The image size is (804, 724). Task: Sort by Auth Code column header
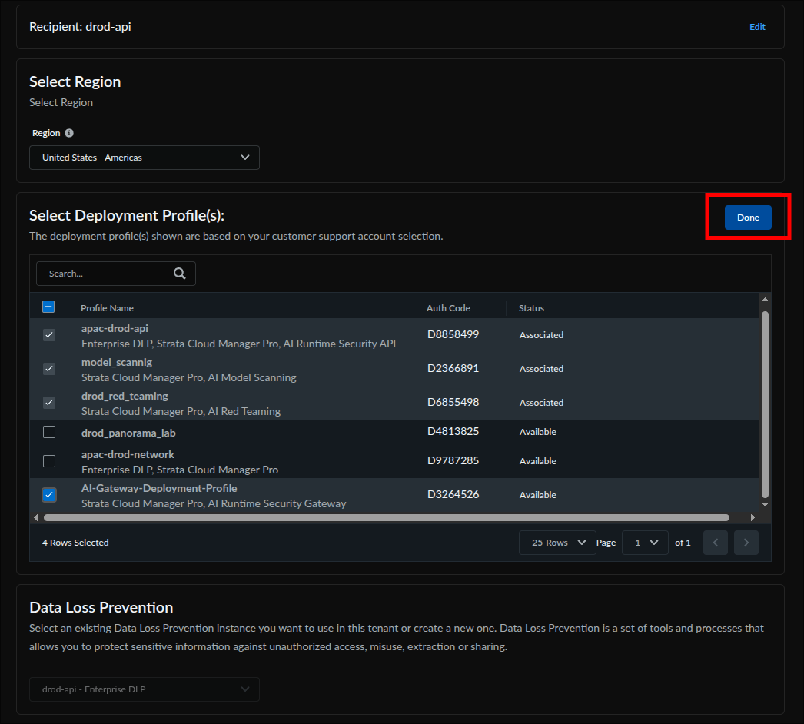(x=448, y=308)
